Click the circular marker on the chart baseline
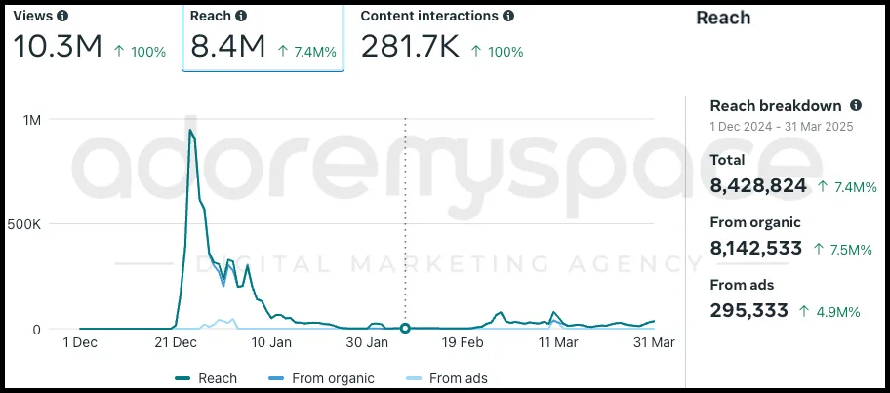890x393 pixels. 405,329
